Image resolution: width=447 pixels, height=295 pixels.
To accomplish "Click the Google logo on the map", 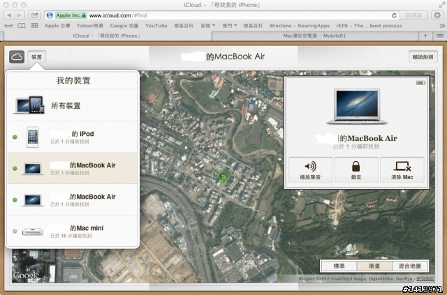I will 26,275.
